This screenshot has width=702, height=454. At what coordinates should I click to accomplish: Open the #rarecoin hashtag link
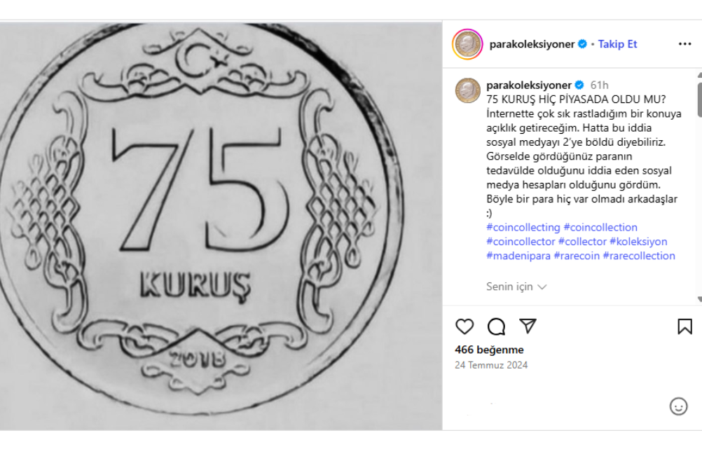[x=577, y=256]
